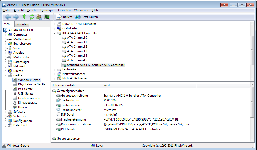Click device tree vertical scrollbar thumb
The width and height of the screenshot is (257, 150).
252,50
